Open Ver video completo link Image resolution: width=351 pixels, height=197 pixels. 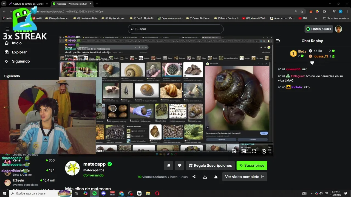pos(244,177)
